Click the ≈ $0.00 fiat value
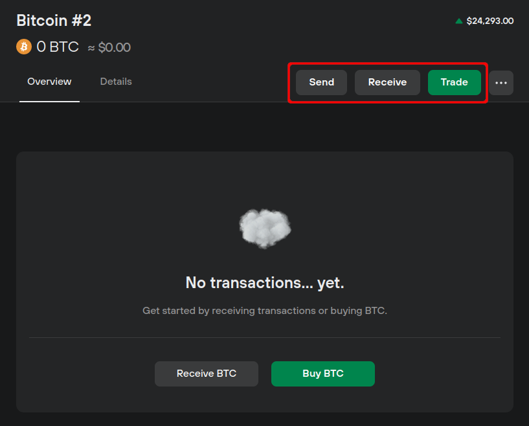The image size is (529, 426). (x=109, y=47)
